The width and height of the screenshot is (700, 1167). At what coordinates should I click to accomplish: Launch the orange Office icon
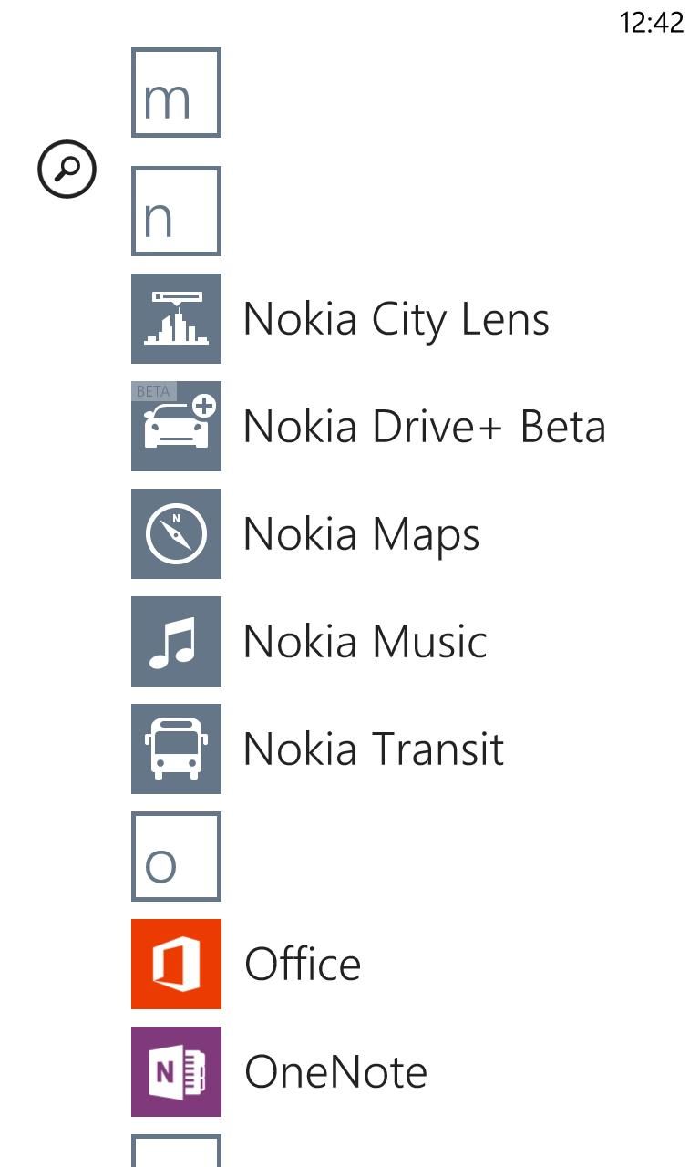tap(176, 964)
